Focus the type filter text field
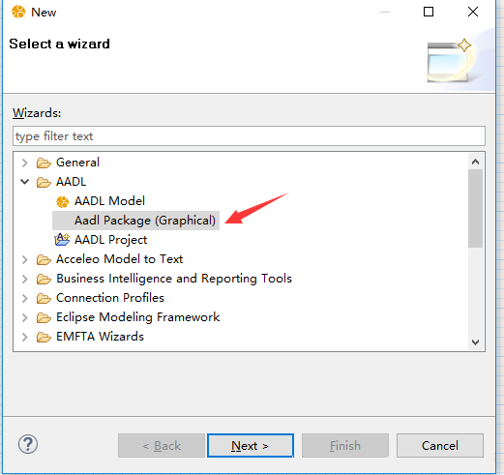This screenshot has width=504, height=475. click(x=249, y=136)
